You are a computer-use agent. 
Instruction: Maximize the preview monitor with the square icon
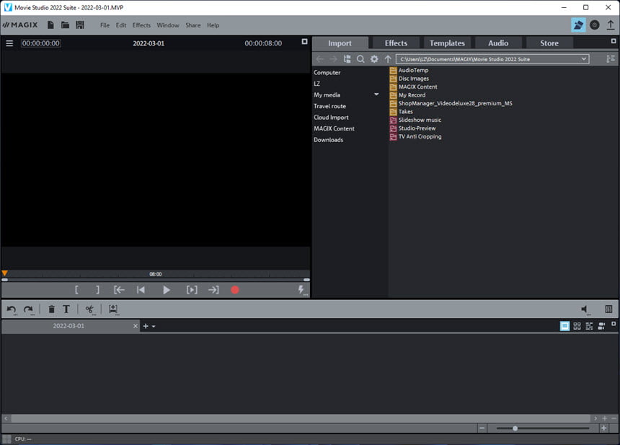(x=304, y=41)
